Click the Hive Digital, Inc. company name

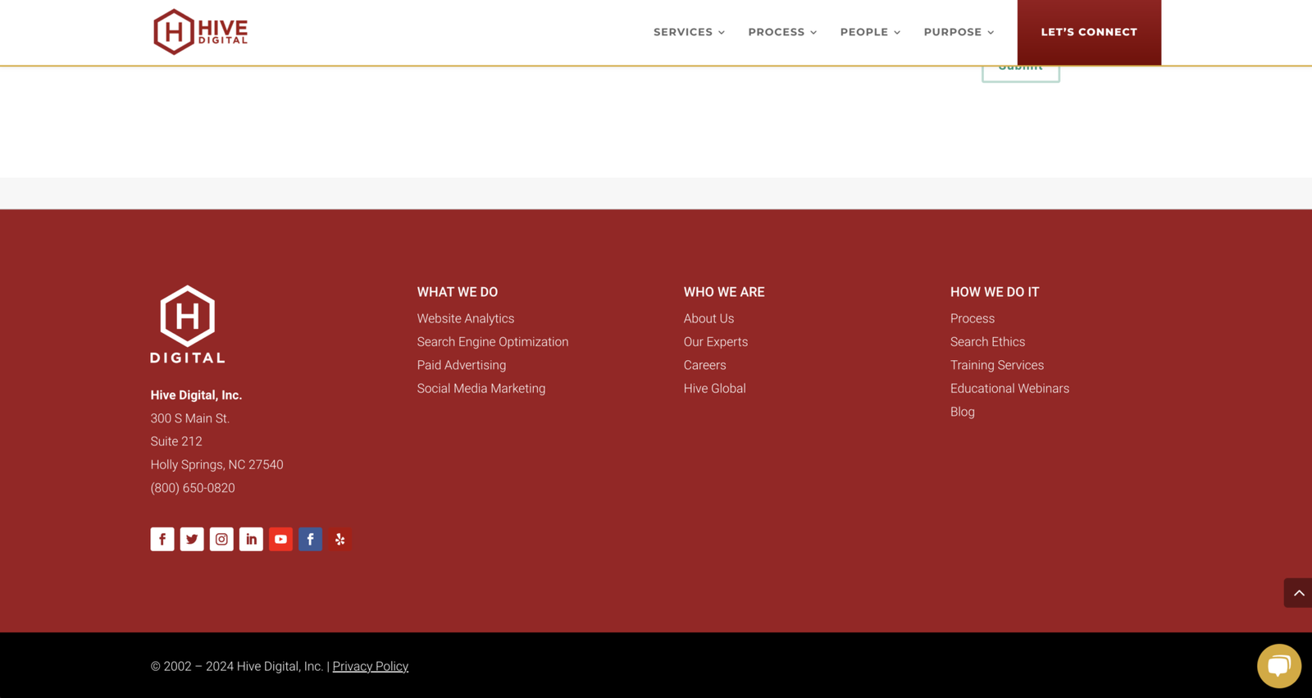(x=196, y=395)
